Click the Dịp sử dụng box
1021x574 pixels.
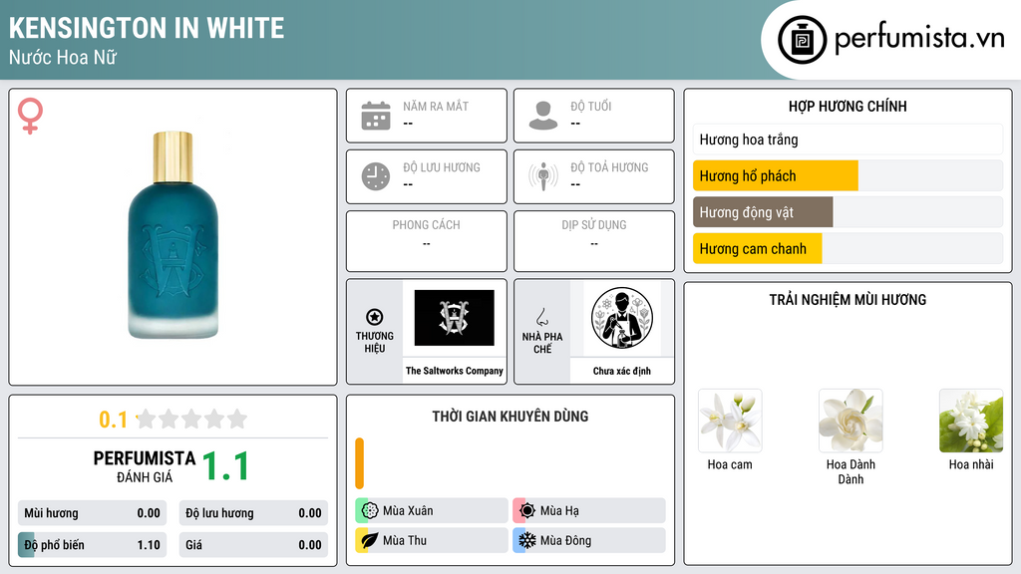click(x=594, y=241)
